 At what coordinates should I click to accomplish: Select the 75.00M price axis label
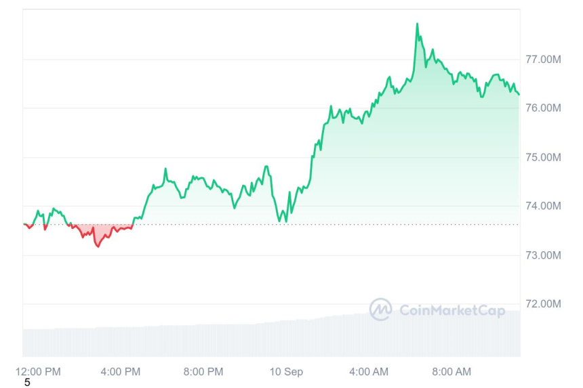[544, 158]
